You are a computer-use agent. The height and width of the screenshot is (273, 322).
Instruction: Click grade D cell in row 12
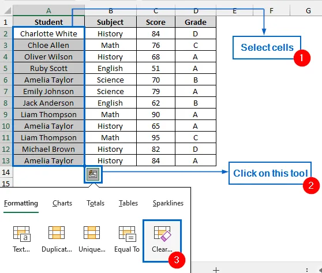point(196,149)
